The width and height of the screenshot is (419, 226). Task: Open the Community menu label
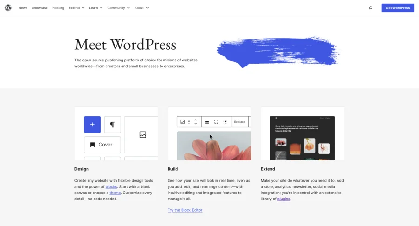coord(116,8)
